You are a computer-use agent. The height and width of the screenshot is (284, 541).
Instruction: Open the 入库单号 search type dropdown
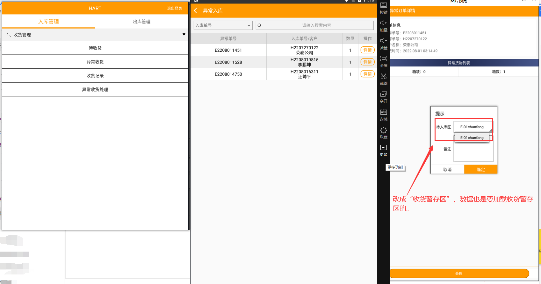(223, 25)
